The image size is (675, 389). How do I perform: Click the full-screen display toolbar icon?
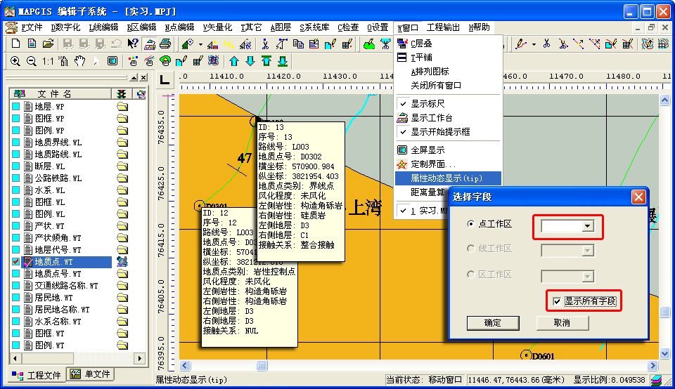click(112, 61)
